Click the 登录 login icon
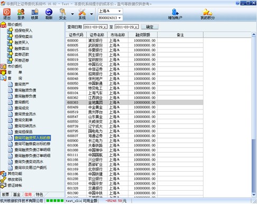The image size is (257, 205). coord(21,14)
